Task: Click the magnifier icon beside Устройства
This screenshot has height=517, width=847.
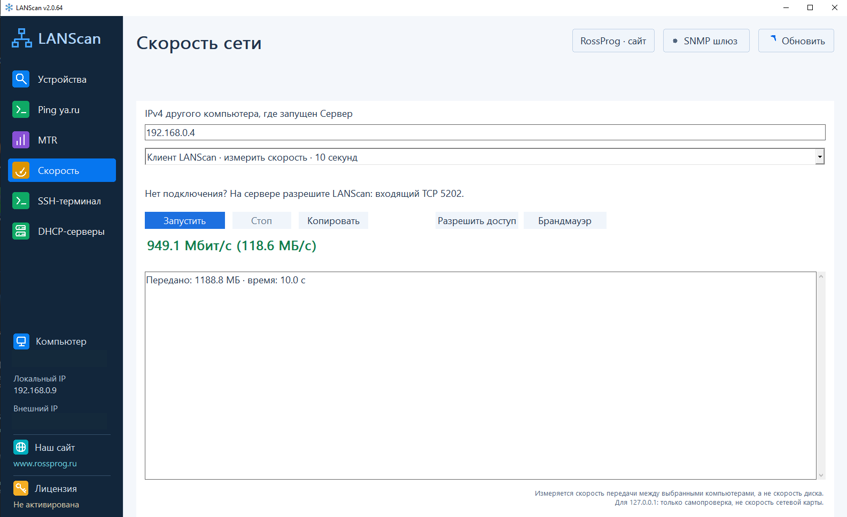Action: tap(21, 79)
